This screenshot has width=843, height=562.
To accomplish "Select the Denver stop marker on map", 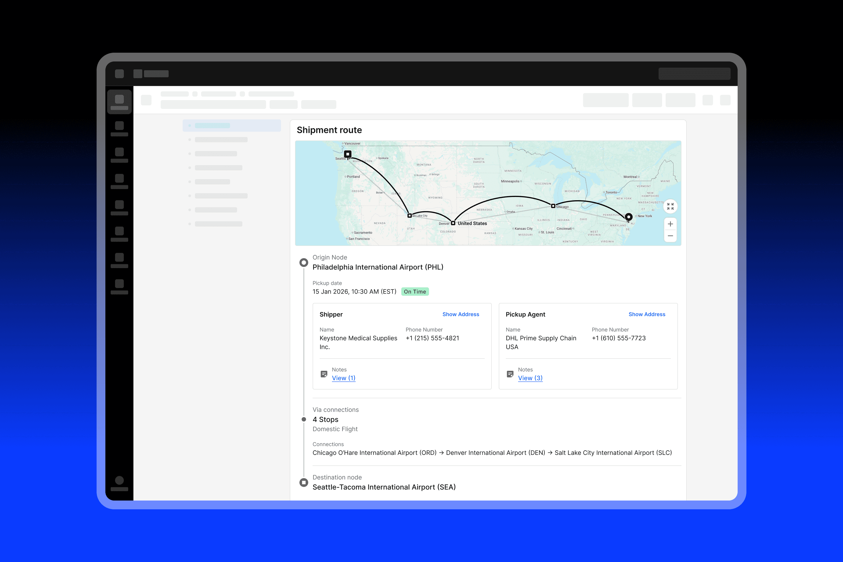I will (x=453, y=223).
